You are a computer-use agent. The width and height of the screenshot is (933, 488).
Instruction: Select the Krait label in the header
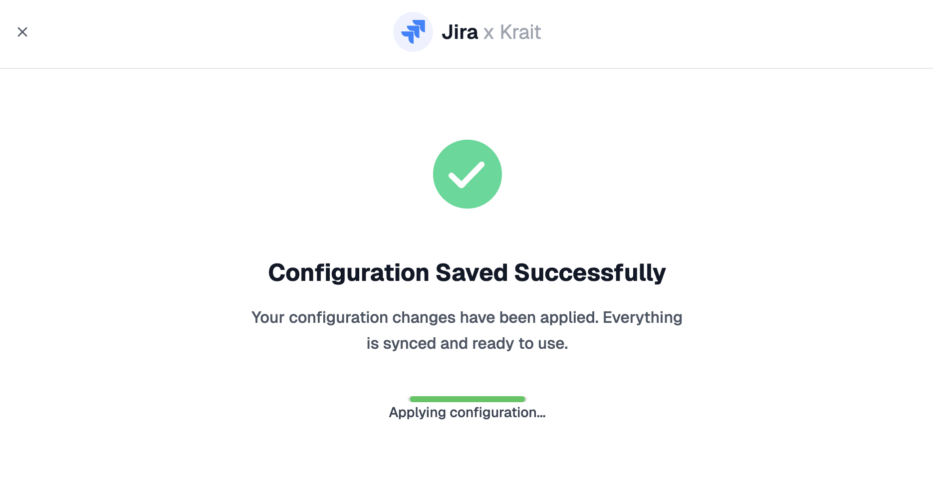click(520, 31)
